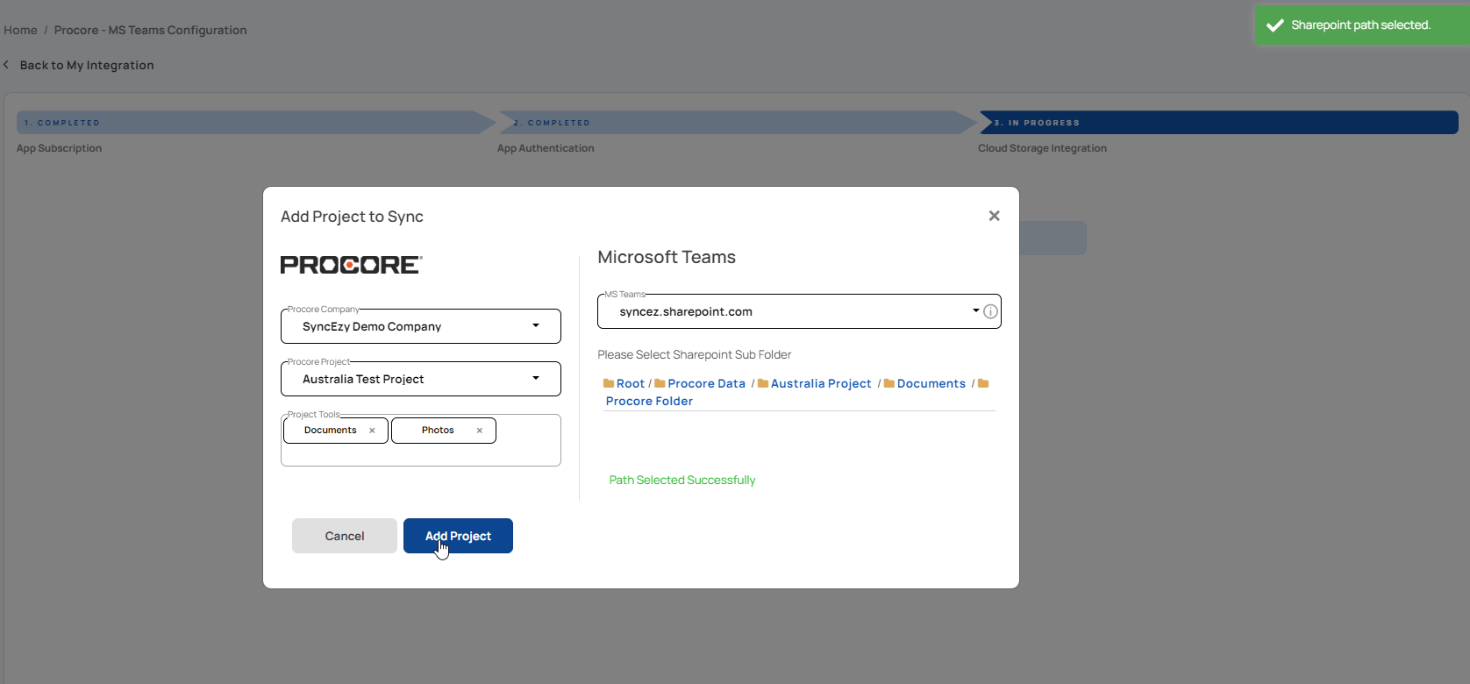Click the back arrow next to Back to My Integration
Viewport: 1470px width, 684px height.
click(x=6, y=65)
